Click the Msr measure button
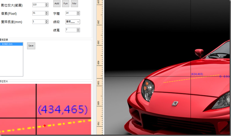 tap(74, 4)
